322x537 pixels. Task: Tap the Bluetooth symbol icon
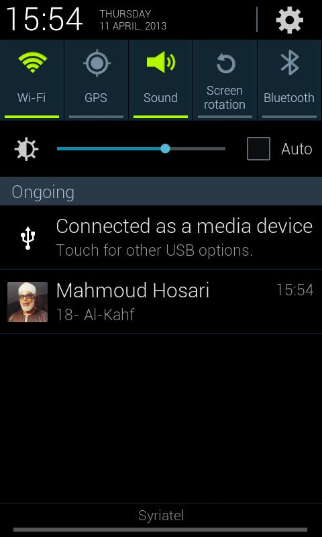pos(290,62)
